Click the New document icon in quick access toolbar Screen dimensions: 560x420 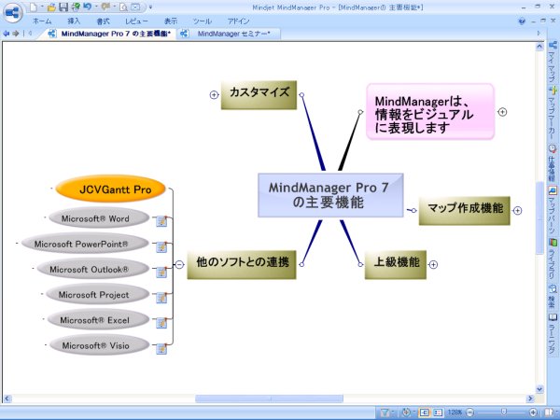[34, 7]
